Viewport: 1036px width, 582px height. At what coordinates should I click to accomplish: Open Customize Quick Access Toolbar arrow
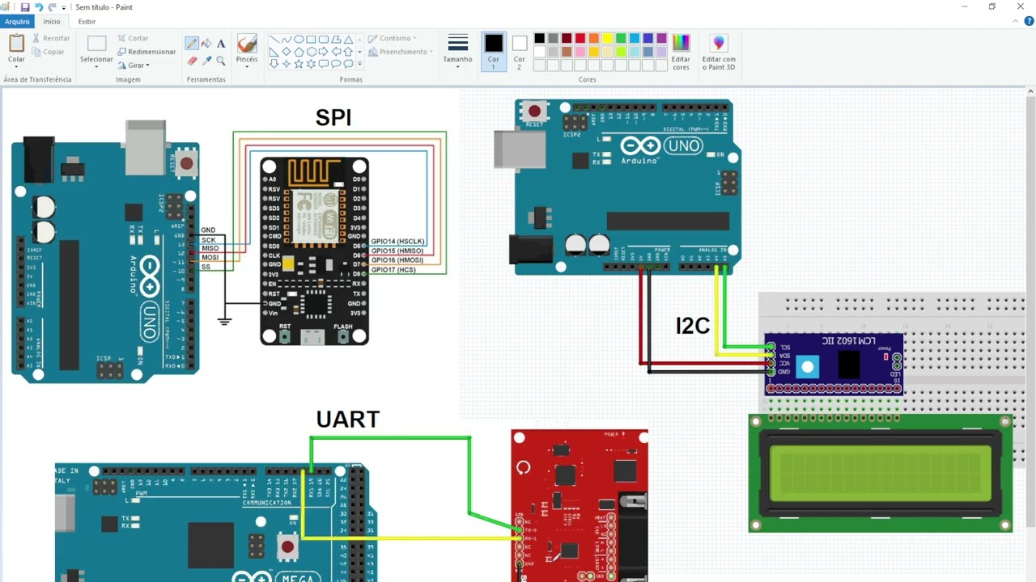64,8
